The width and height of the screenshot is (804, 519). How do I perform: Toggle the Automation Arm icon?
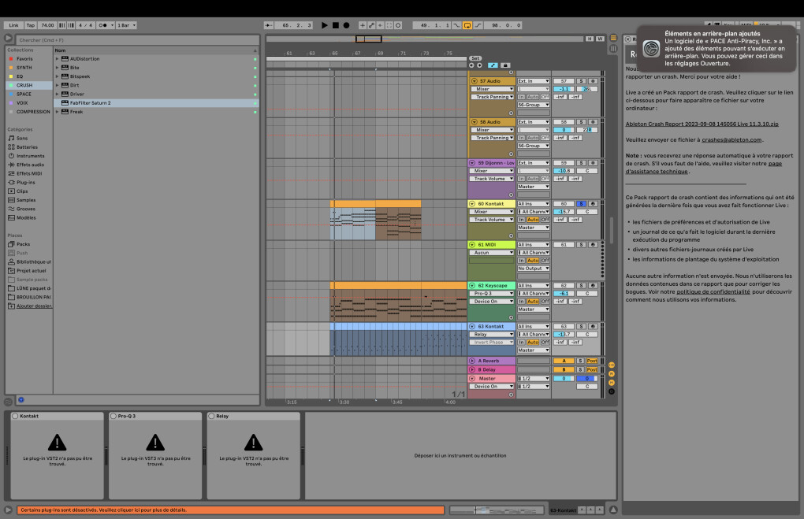pyautogui.click(x=371, y=25)
